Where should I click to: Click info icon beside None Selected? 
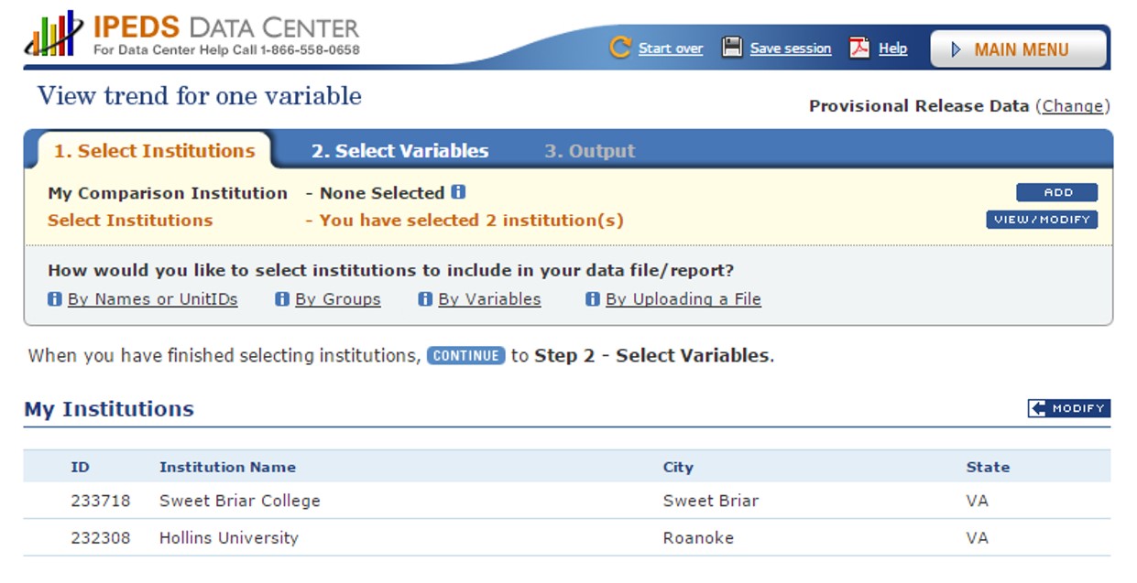coord(458,192)
